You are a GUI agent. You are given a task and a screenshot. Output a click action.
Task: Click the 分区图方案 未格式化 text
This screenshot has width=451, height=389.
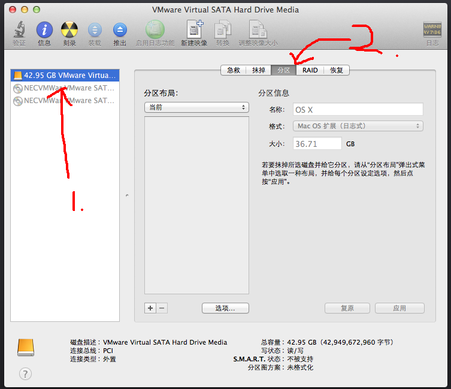(280, 367)
